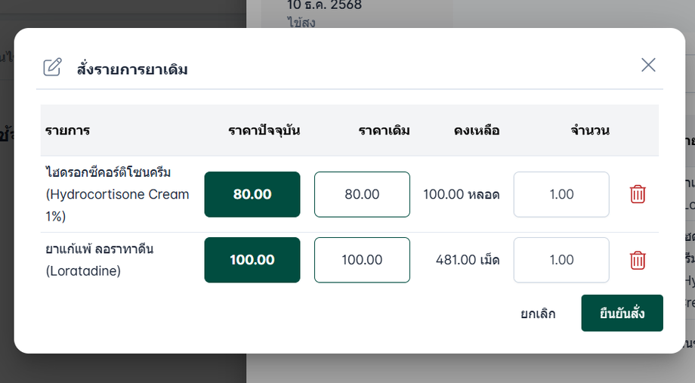Click the edit pencil icon beside the dialog title

[x=52, y=67]
